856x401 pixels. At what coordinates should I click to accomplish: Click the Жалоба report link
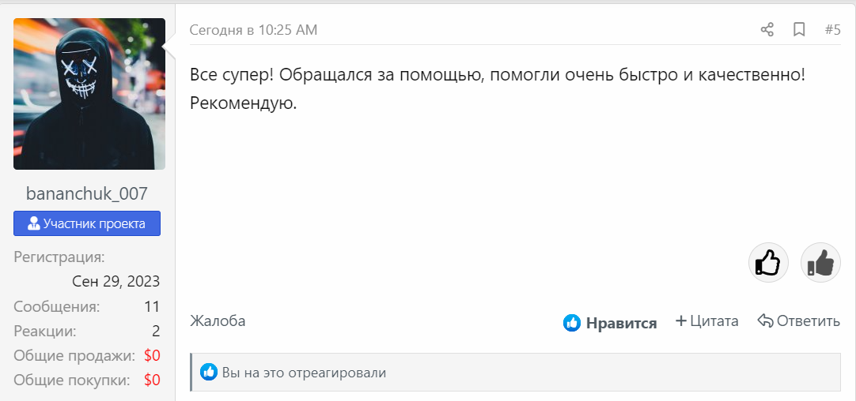point(218,321)
